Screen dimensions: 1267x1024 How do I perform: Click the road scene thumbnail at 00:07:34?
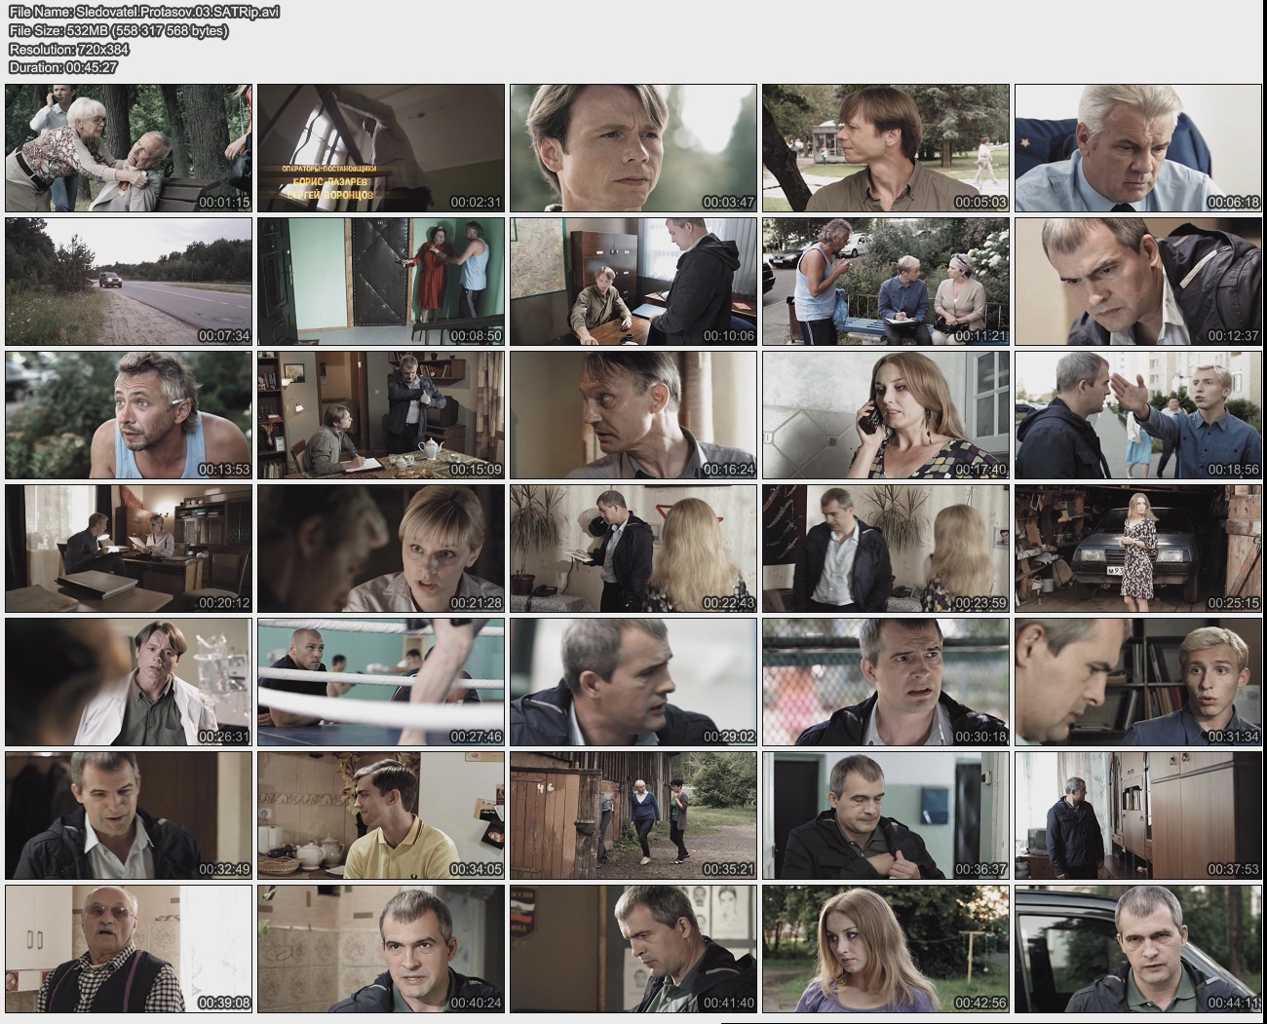click(129, 282)
